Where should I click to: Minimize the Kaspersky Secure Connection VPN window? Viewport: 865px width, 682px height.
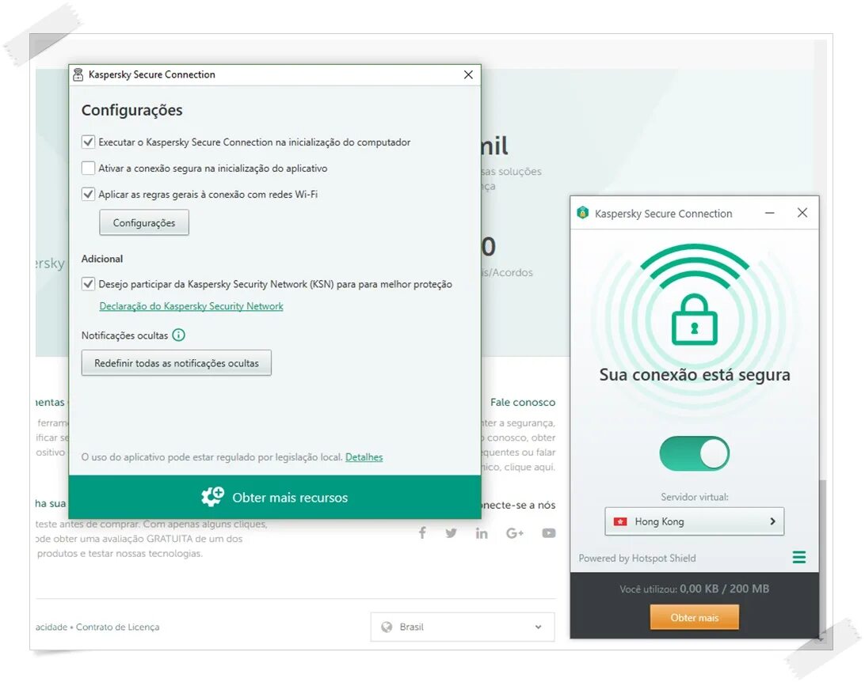(x=770, y=213)
